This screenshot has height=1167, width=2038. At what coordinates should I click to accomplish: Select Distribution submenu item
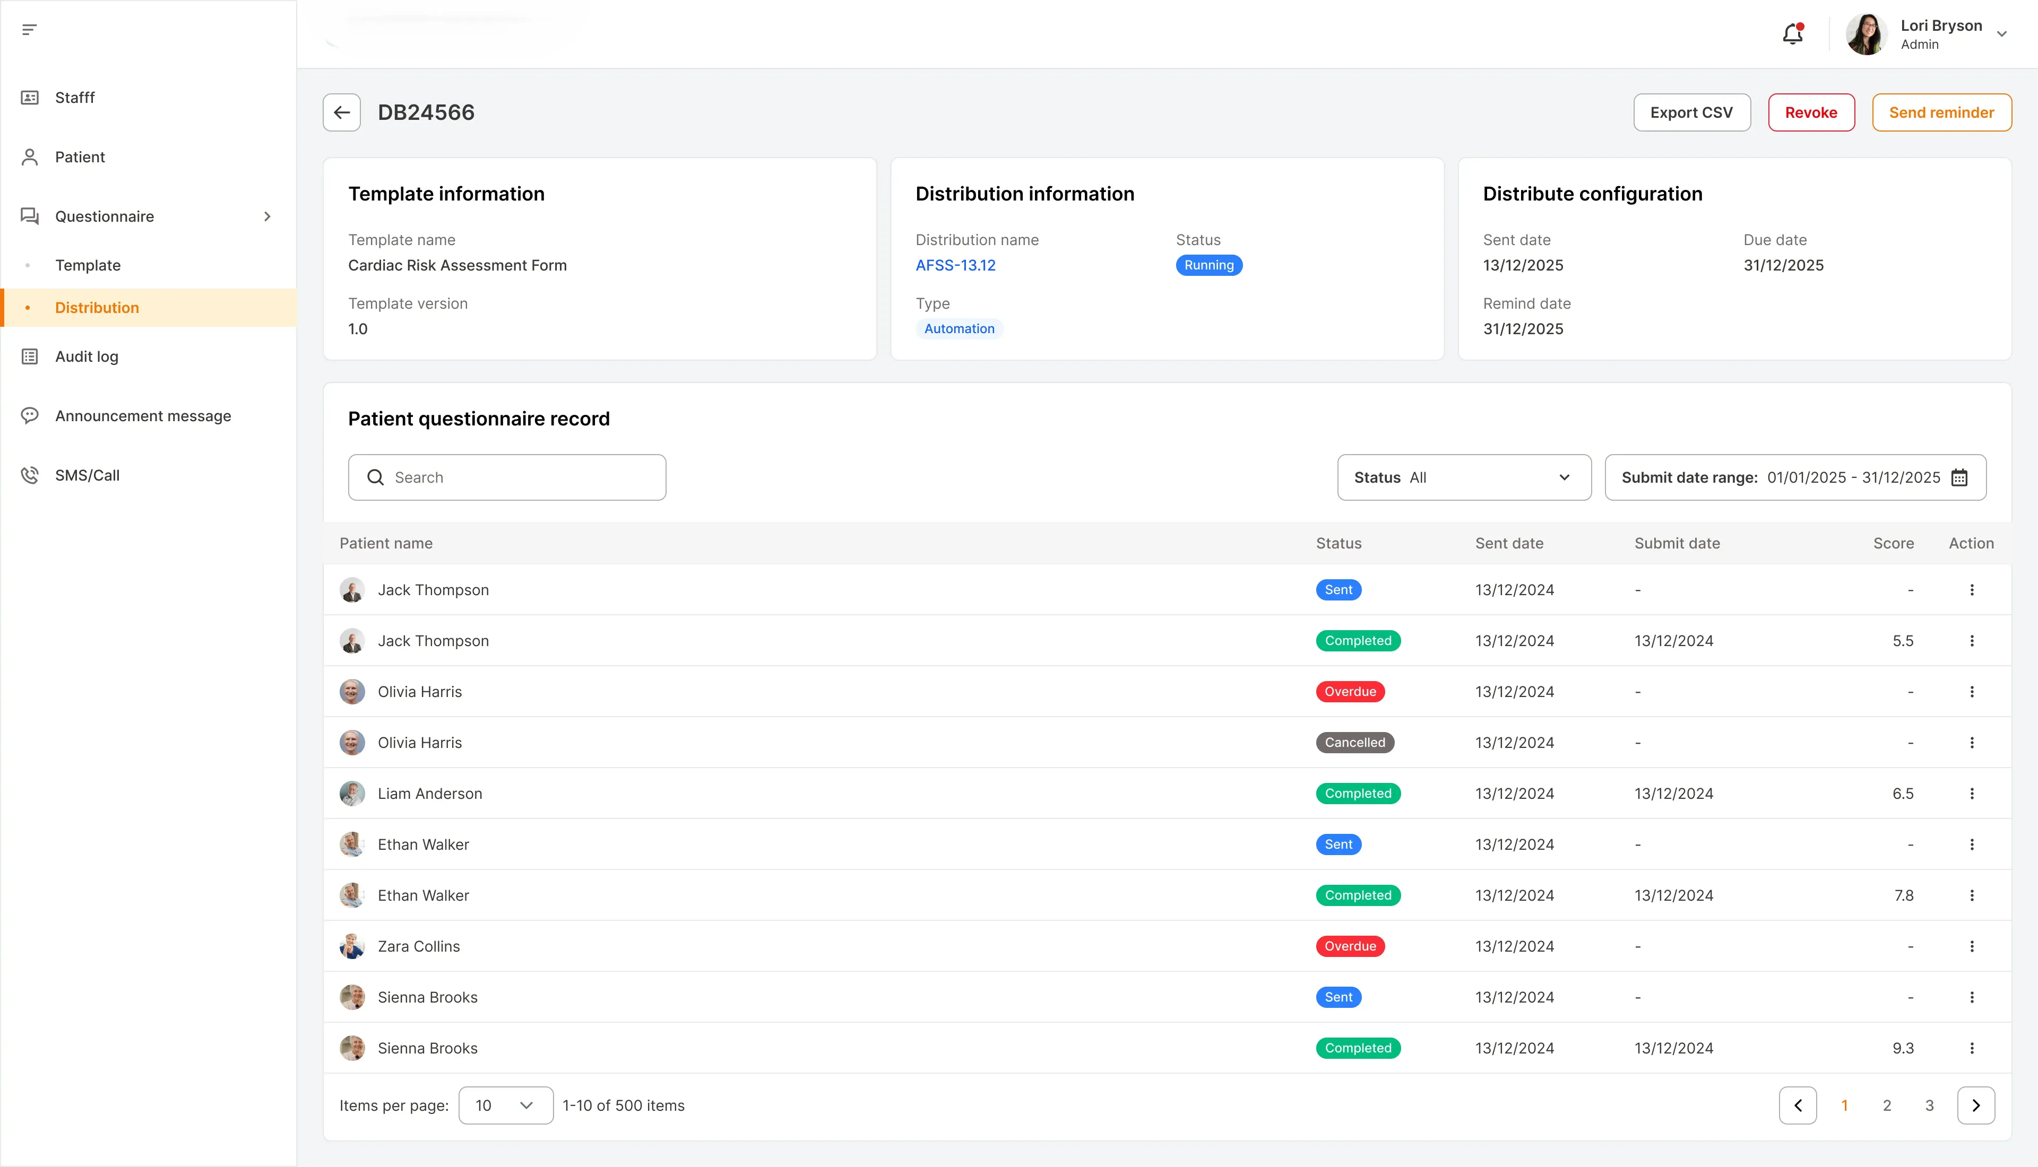[149, 308]
